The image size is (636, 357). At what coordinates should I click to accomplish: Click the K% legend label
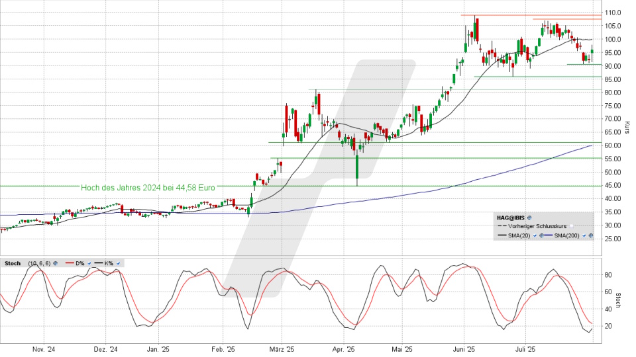(x=109, y=264)
